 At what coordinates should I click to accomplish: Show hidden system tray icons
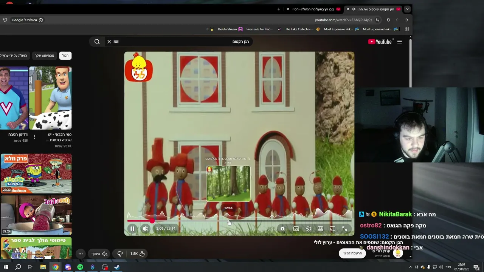(411, 267)
